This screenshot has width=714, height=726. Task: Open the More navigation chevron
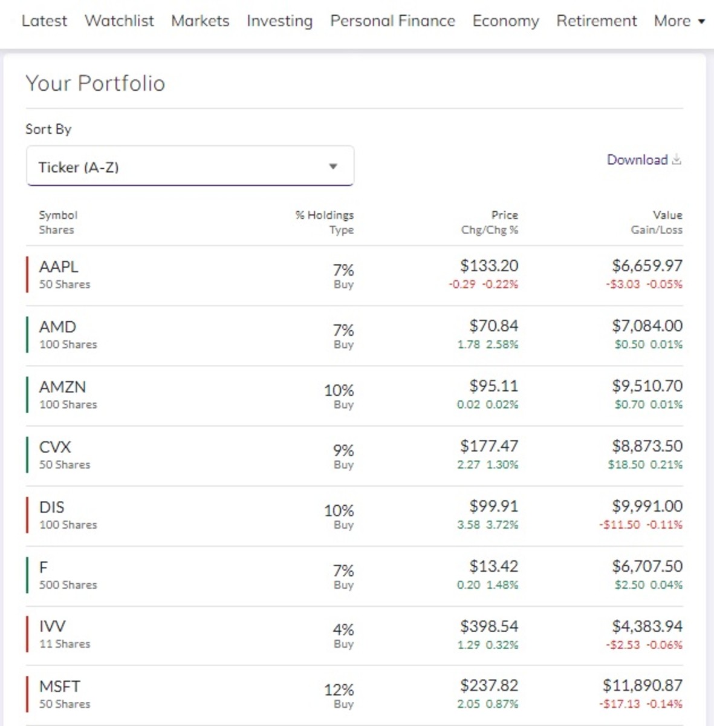699,22
